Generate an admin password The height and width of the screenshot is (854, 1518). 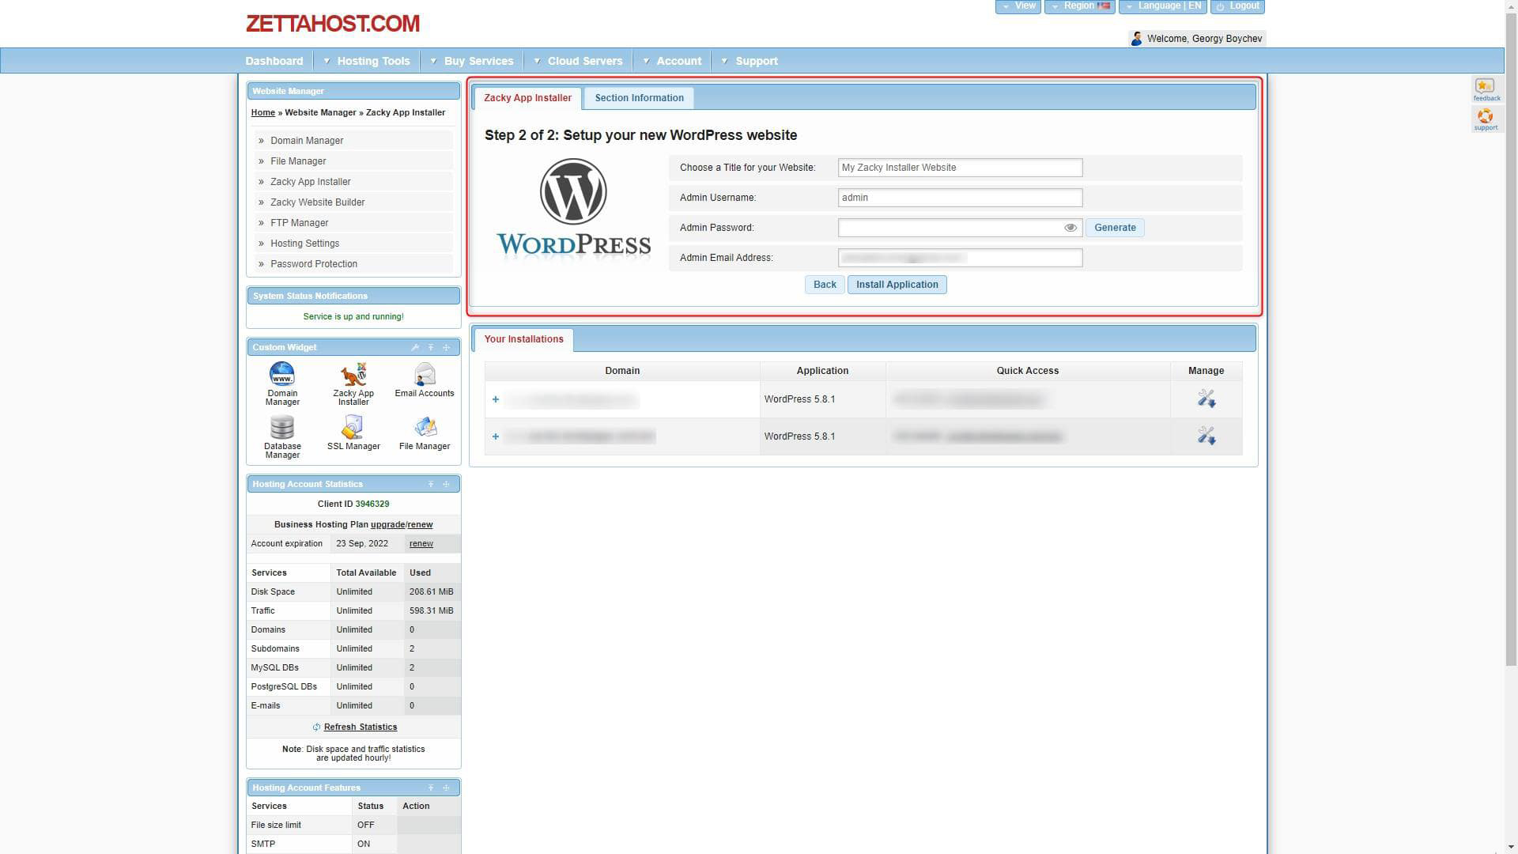tap(1115, 228)
